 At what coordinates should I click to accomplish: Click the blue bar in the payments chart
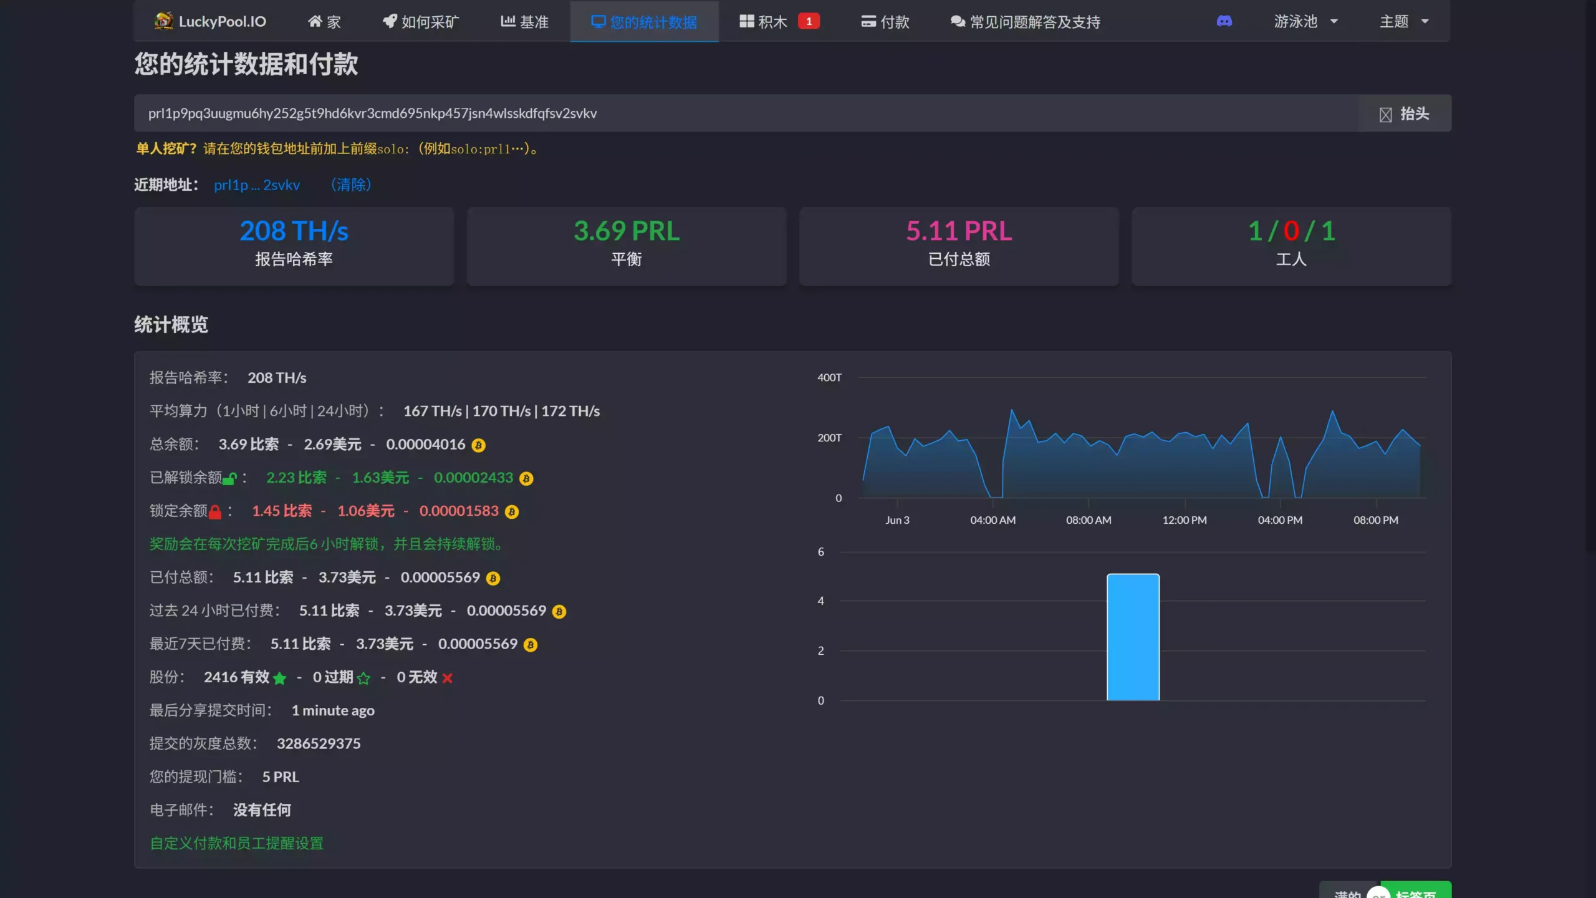coord(1133,637)
